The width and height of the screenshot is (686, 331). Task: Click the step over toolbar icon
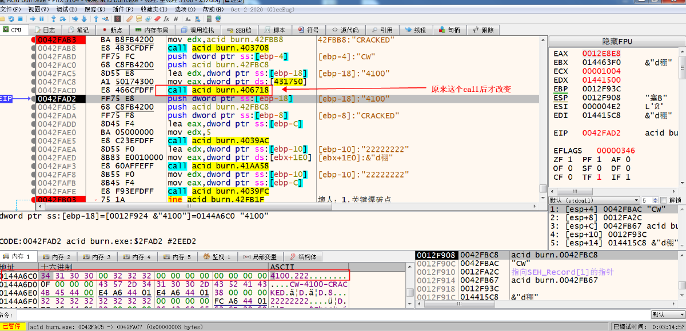point(62,19)
